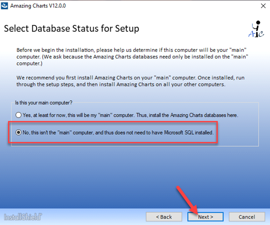
Task: Click the "Amazing Charts V12.0.0" title text
Action: 38,6
